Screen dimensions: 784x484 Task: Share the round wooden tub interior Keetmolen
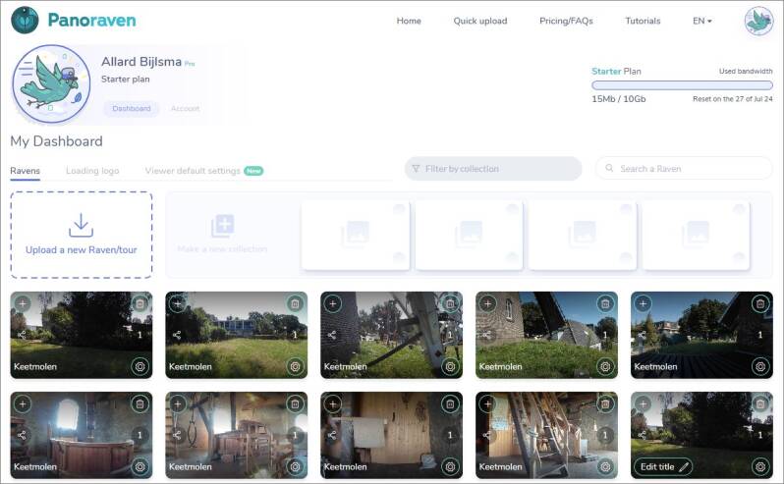[x=22, y=435]
